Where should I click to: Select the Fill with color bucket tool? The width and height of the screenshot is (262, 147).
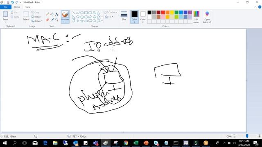point(52,14)
